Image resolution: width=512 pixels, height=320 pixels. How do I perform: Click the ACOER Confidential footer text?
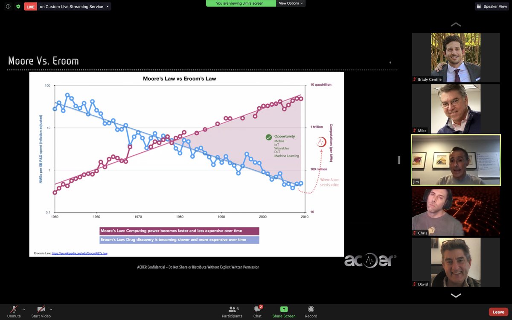(x=198, y=267)
